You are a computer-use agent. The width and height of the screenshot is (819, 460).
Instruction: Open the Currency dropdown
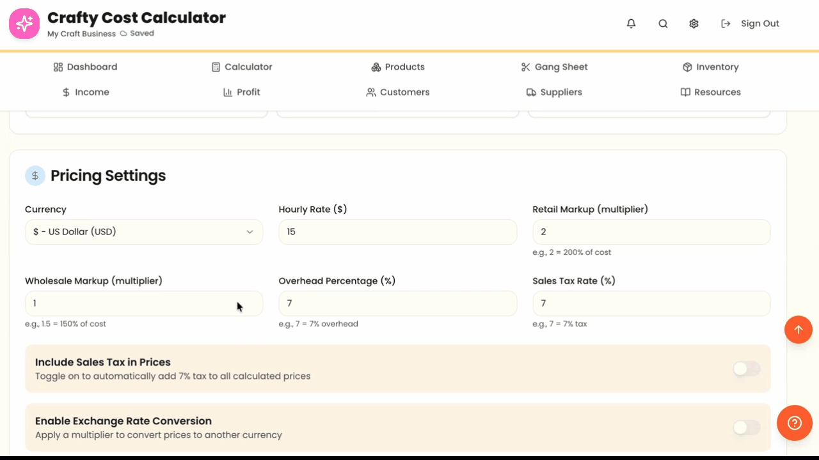click(x=144, y=232)
